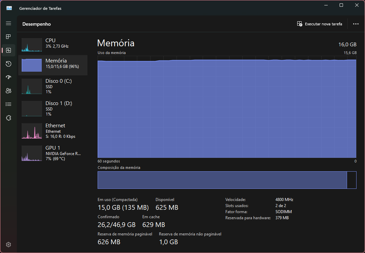Click the Reservada para hardware label

click(x=248, y=218)
